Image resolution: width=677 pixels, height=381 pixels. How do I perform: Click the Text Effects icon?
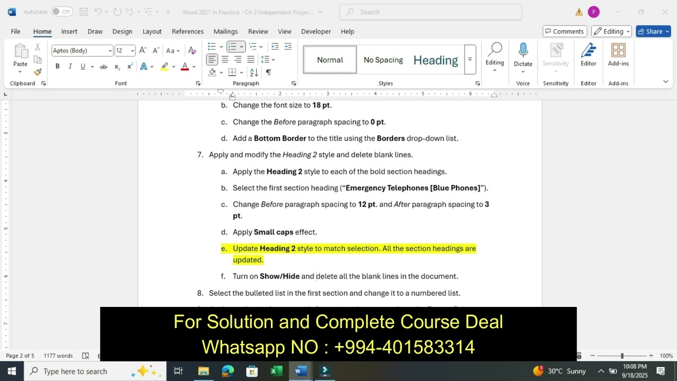144,67
